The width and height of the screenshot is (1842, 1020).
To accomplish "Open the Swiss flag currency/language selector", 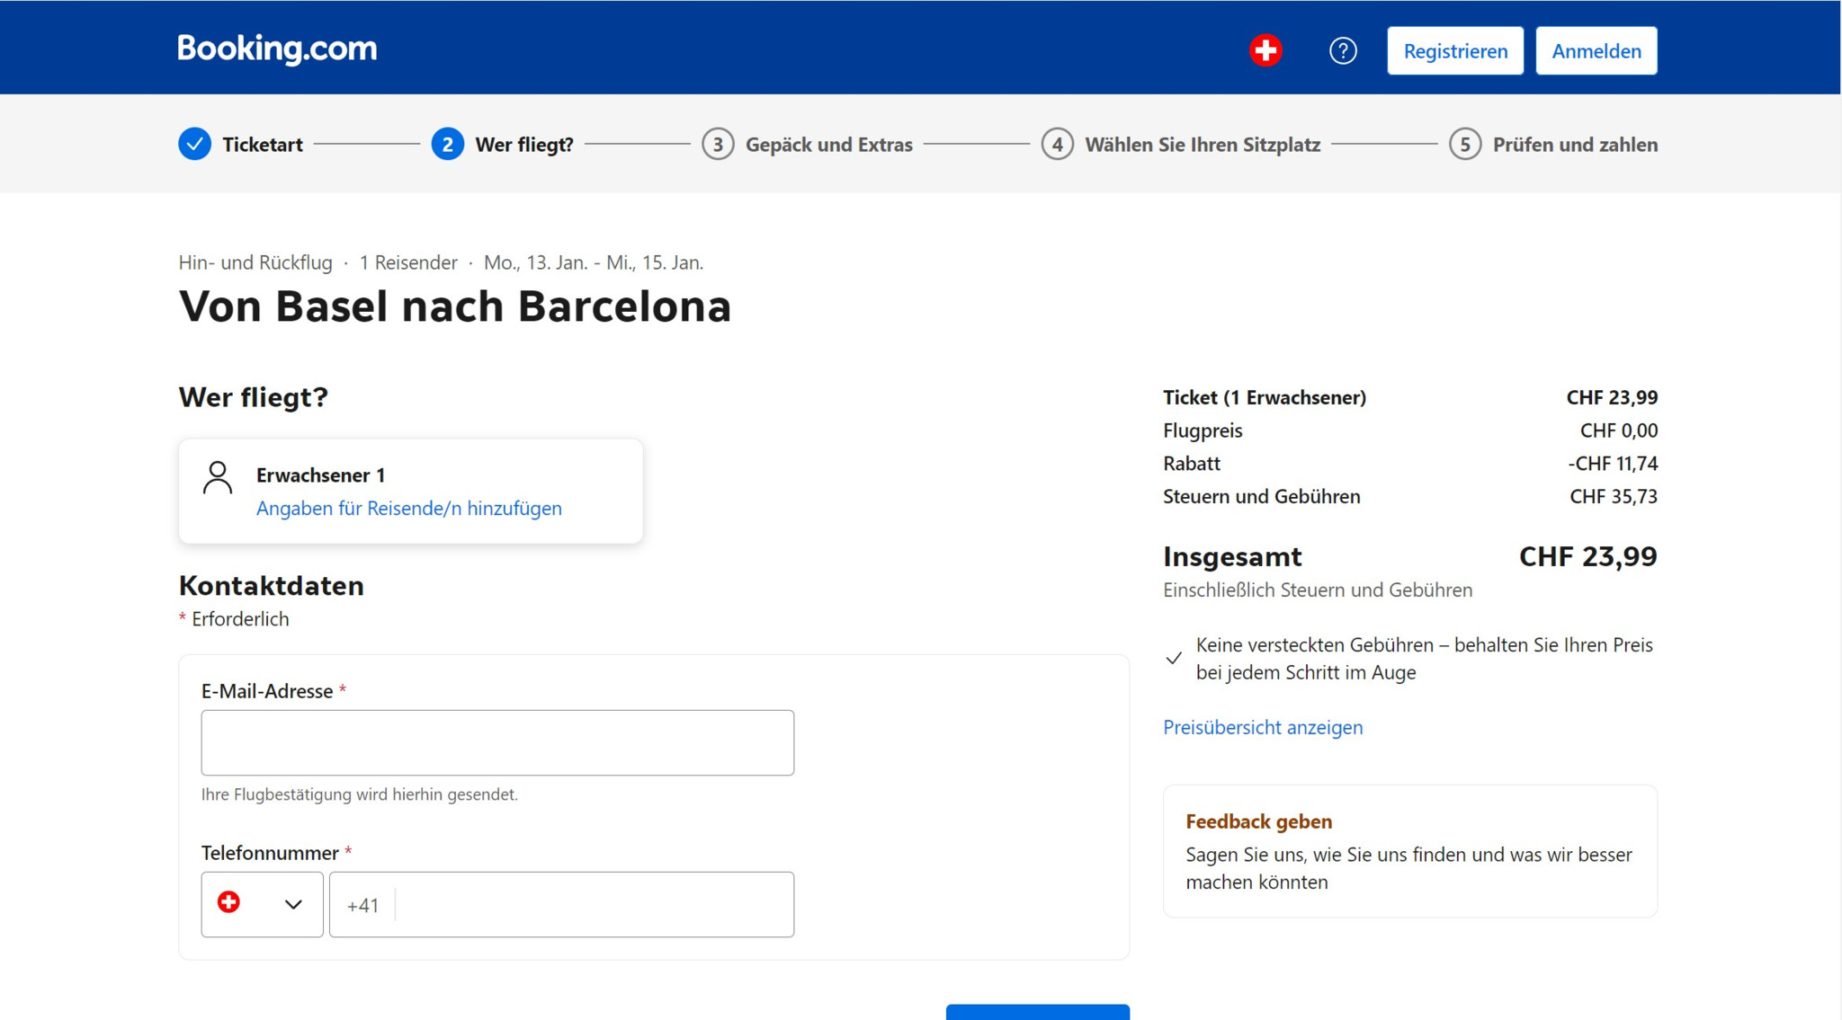I will click(x=1265, y=50).
